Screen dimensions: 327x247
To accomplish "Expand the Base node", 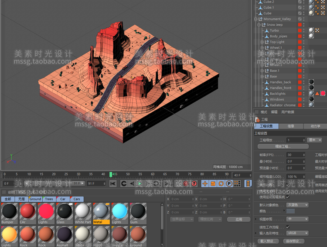I will [262, 77].
